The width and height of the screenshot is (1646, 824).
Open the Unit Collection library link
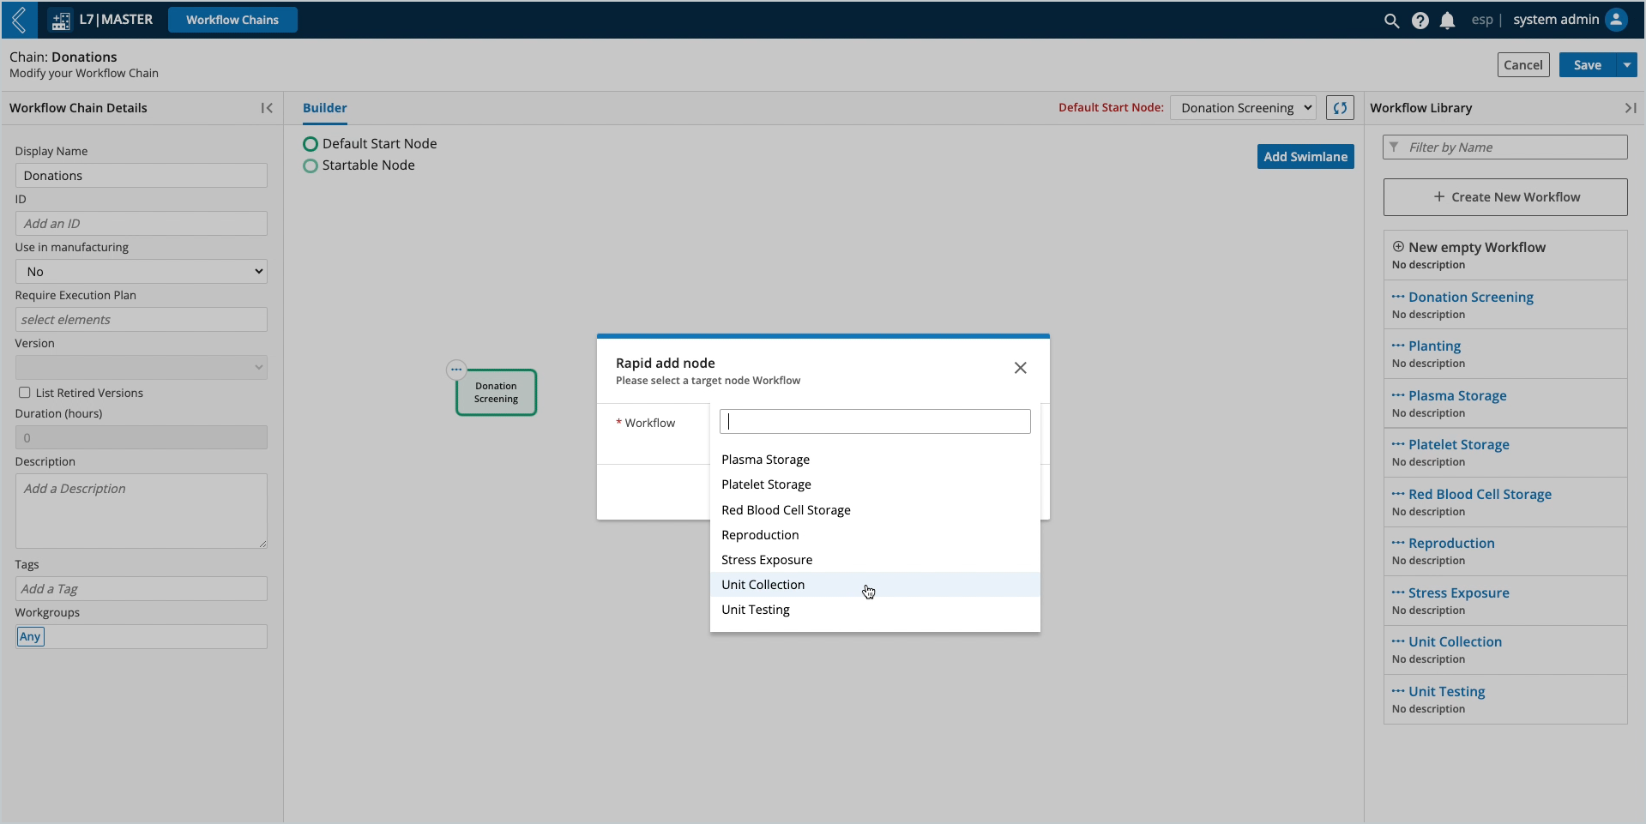1455,641
